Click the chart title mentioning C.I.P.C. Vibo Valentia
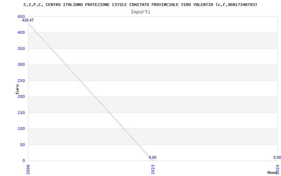281x176 pixels. pyautogui.click(x=140, y=5)
